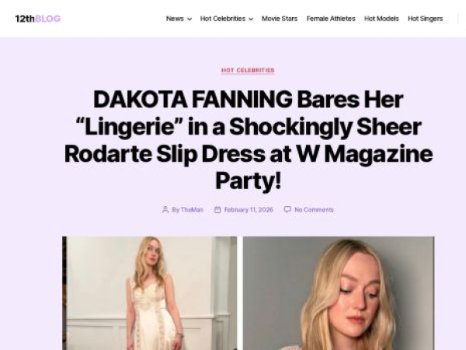Click the Dakota Fanning article headline
Image resolution: width=466 pixels, height=350 pixels.
pyautogui.click(x=249, y=140)
